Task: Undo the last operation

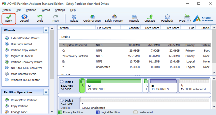Action: pos(40,19)
